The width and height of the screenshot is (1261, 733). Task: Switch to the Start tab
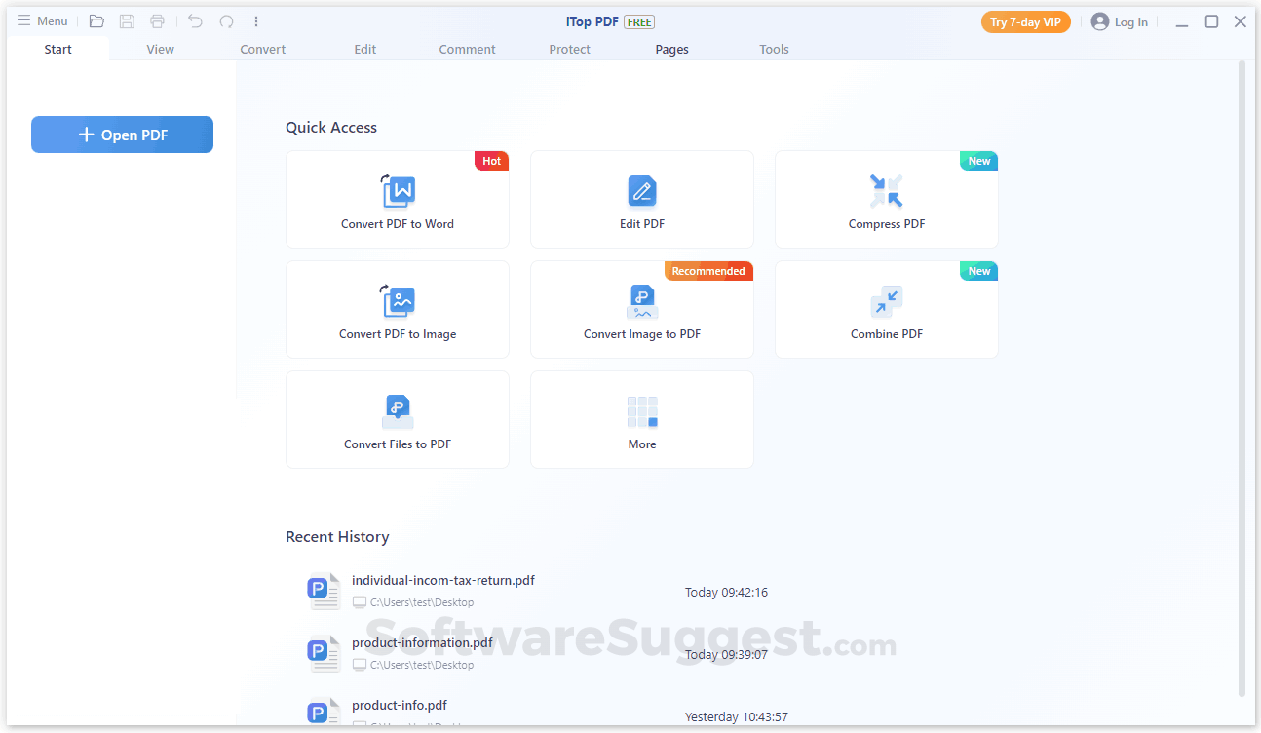tap(57, 49)
